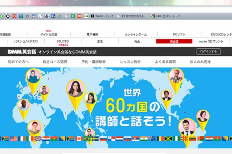Click the hijab-wearing teacher map pin
Image resolution: width=232 pixels, height=154 pixels.
coord(33,78)
